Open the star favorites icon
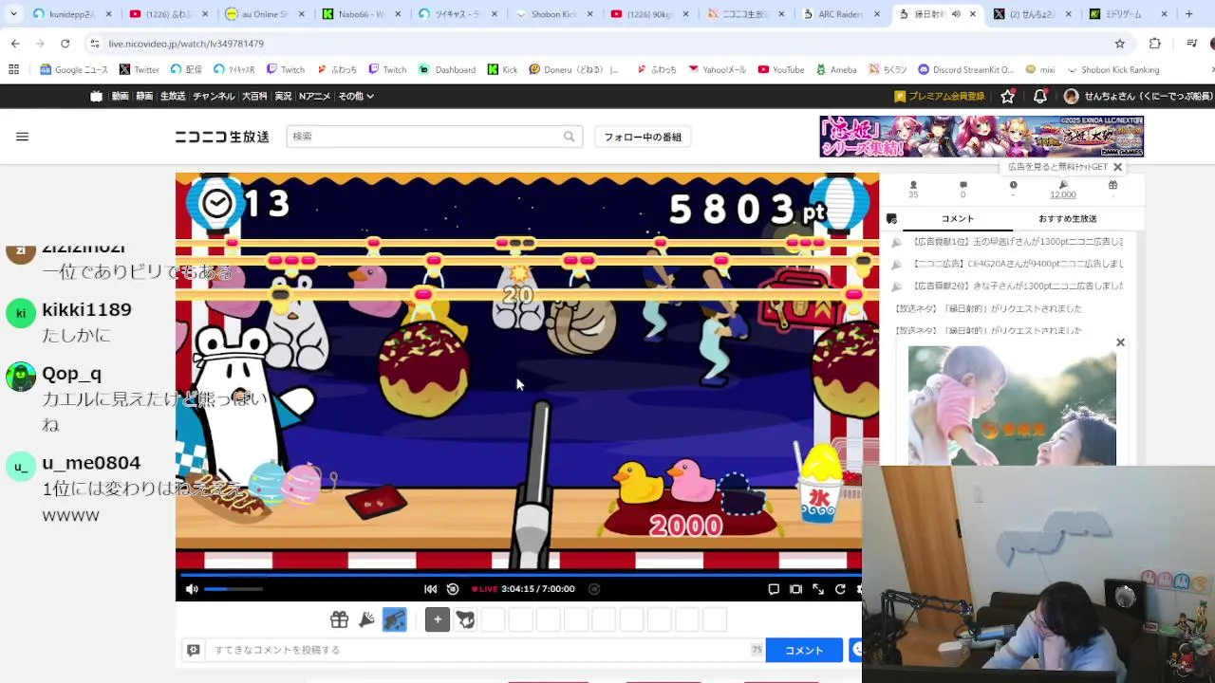This screenshot has width=1215, height=683. pyautogui.click(x=1008, y=97)
